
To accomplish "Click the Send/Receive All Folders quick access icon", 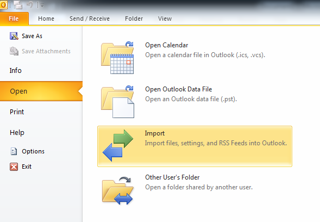I will (x=18, y=5).
